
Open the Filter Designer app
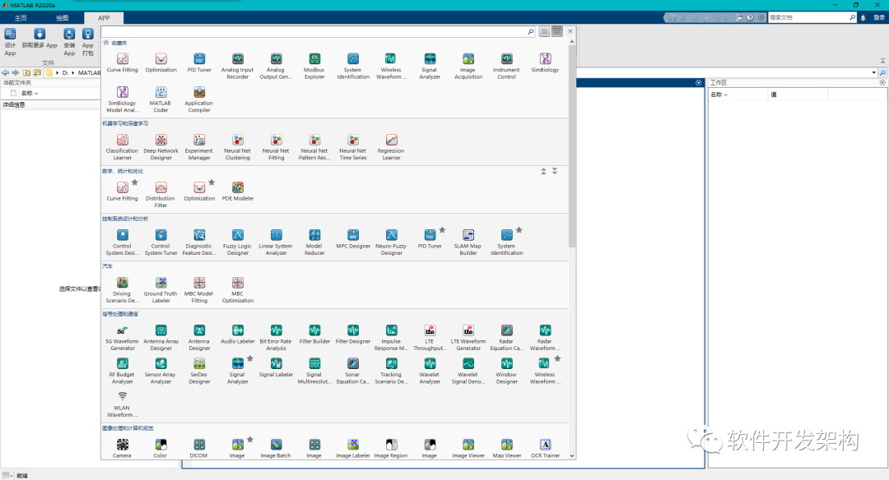coord(353,334)
